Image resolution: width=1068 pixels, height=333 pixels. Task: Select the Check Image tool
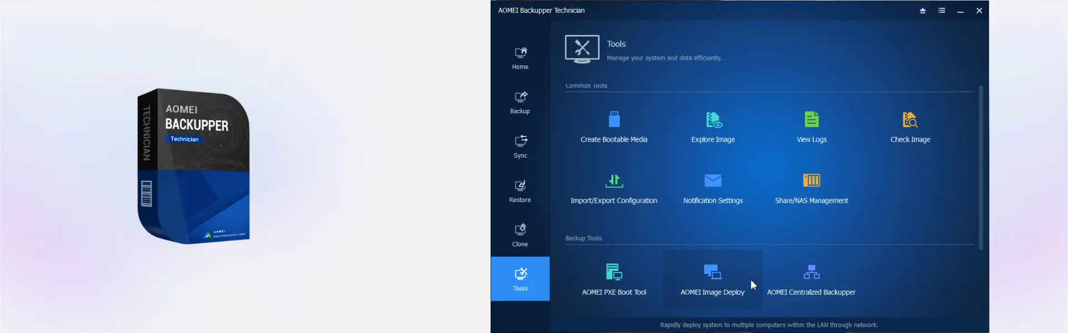[910, 127]
